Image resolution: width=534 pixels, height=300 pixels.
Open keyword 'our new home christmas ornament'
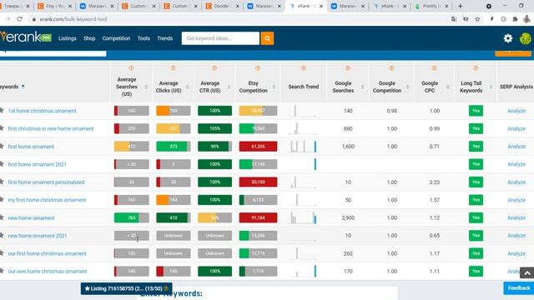pos(48,271)
